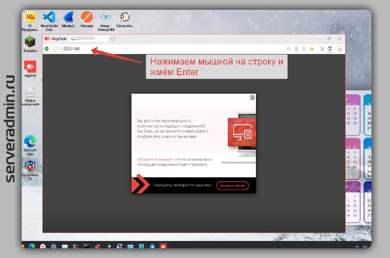This screenshot has height=258, width=390.
Task: Click the orange monitor icon in the address bar
Action: coord(55,49)
